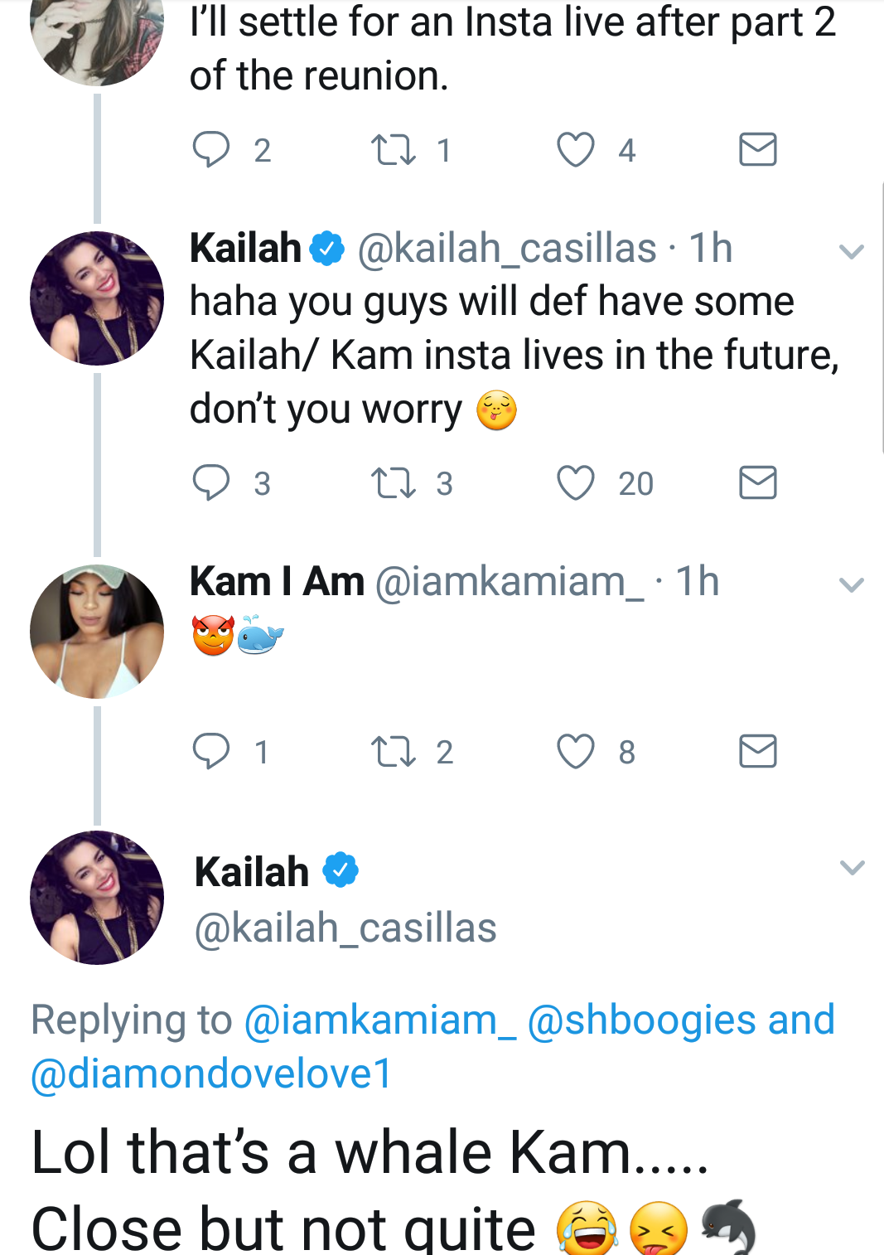Retweet Kailah's tweet with 3 retweets
884x1255 pixels.
click(x=394, y=482)
